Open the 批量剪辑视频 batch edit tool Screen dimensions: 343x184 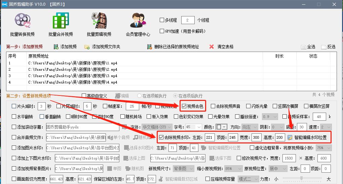(99, 25)
